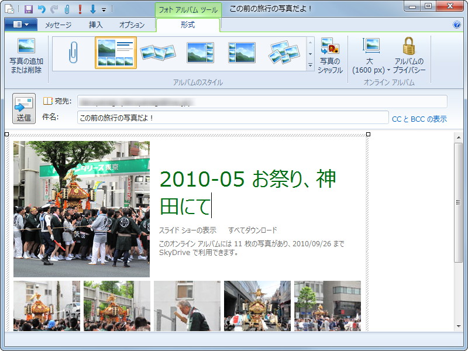This screenshot has height=351, width=468.
Task: Undo the last action
Action: (x=42, y=9)
